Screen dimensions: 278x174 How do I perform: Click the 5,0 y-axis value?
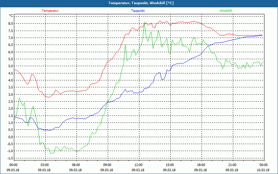(x=11, y=66)
